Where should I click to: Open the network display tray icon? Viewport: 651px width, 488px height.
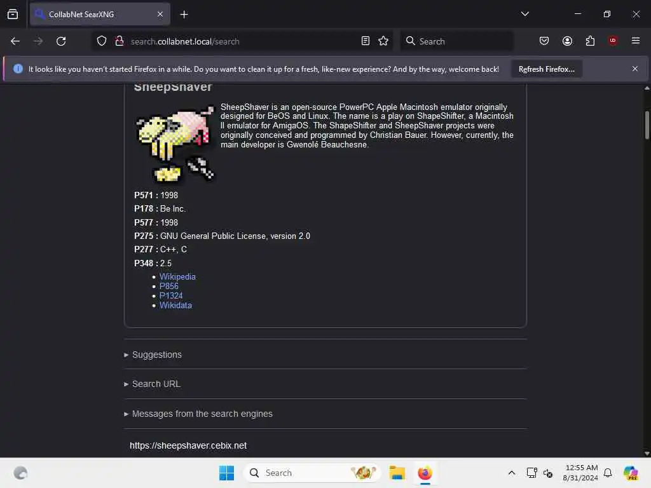531,473
